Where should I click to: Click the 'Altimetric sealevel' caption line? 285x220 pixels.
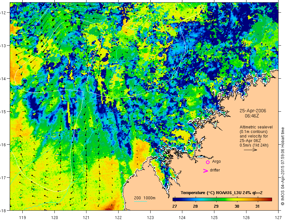tap(256, 127)
